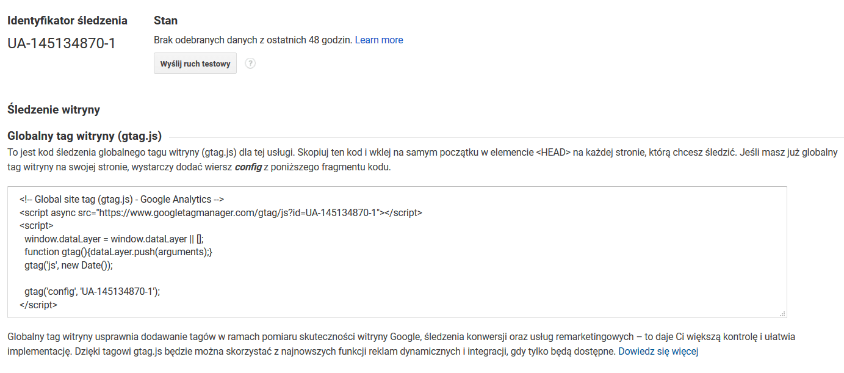Image resolution: width=844 pixels, height=373 pixels.
Task: Click the gtag('config') line in code box
Action: (x=92, y=292)
